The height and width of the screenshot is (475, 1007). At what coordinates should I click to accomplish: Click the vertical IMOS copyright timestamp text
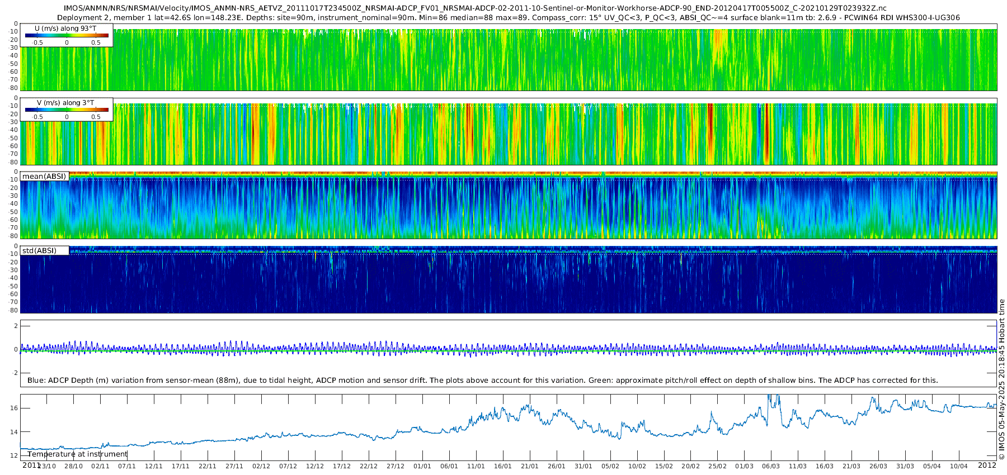coord(1002,379)
